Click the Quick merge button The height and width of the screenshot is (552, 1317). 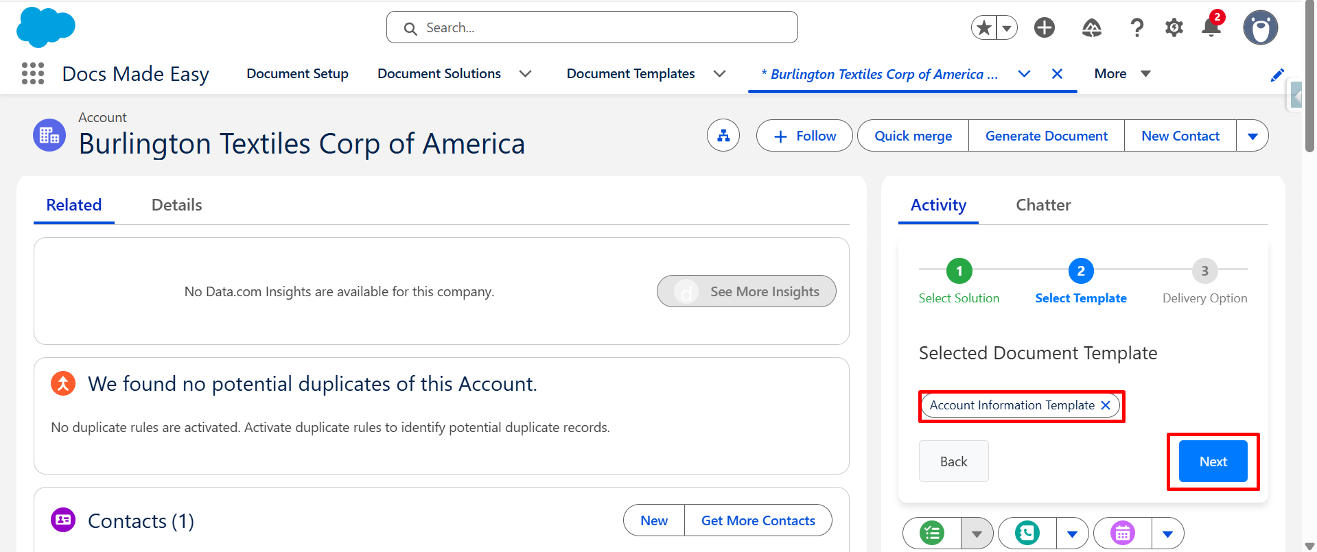click(x=913, y=136)
